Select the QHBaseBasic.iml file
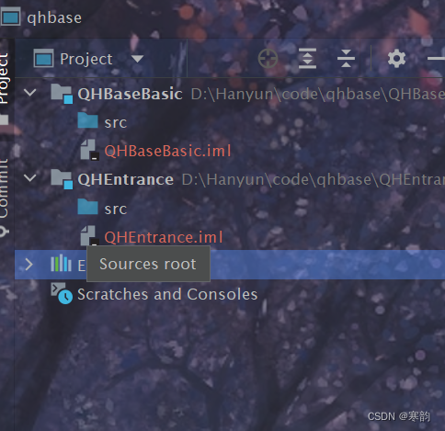Screen dimensions: 445x431 pos(167,151)
